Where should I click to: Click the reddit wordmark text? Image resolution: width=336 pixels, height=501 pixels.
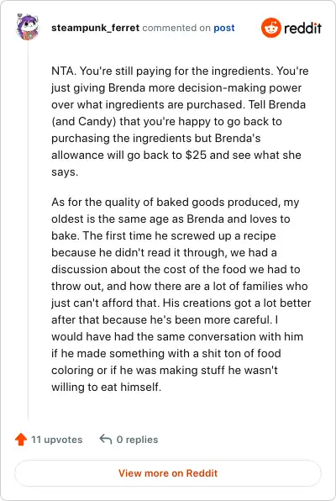click(x=302, y=28)
